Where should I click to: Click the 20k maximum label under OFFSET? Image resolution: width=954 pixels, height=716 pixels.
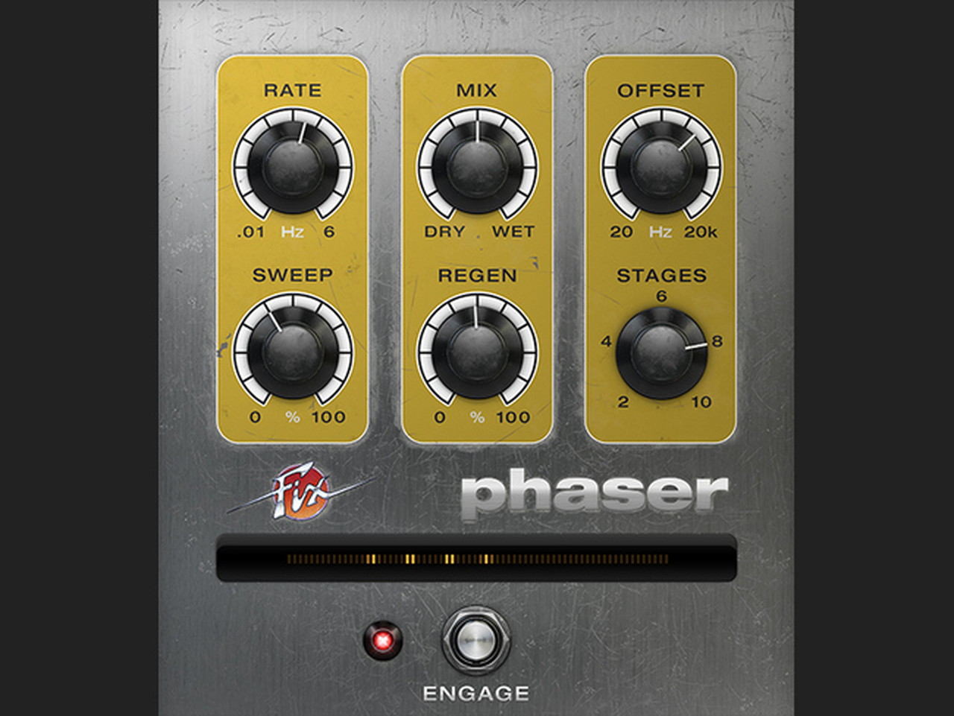(701, 232)
